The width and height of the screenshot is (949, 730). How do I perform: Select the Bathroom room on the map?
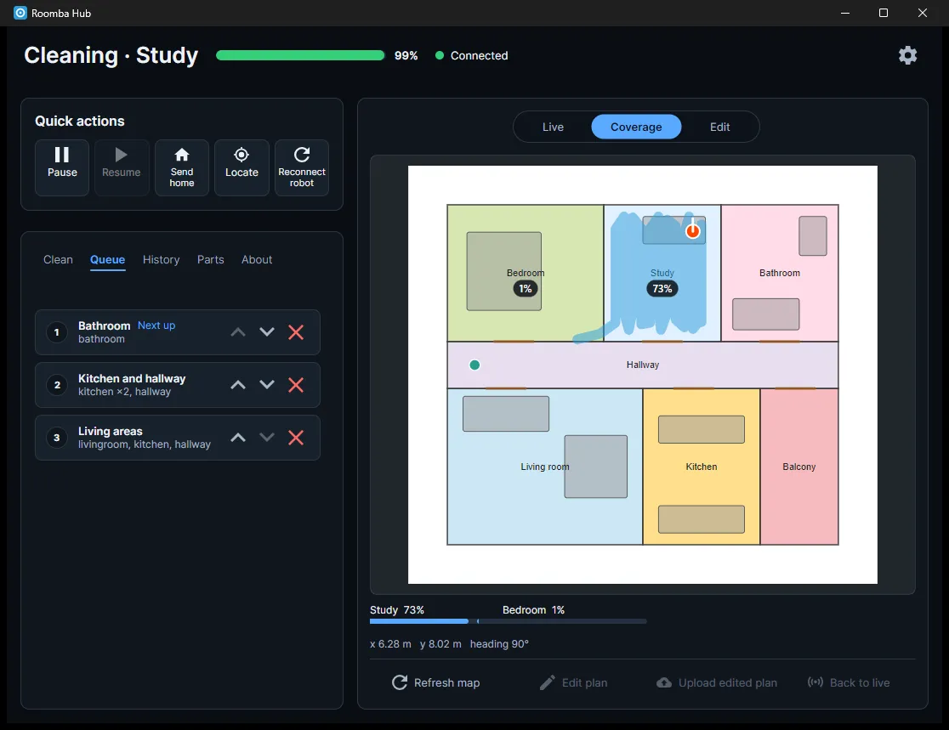780,274
